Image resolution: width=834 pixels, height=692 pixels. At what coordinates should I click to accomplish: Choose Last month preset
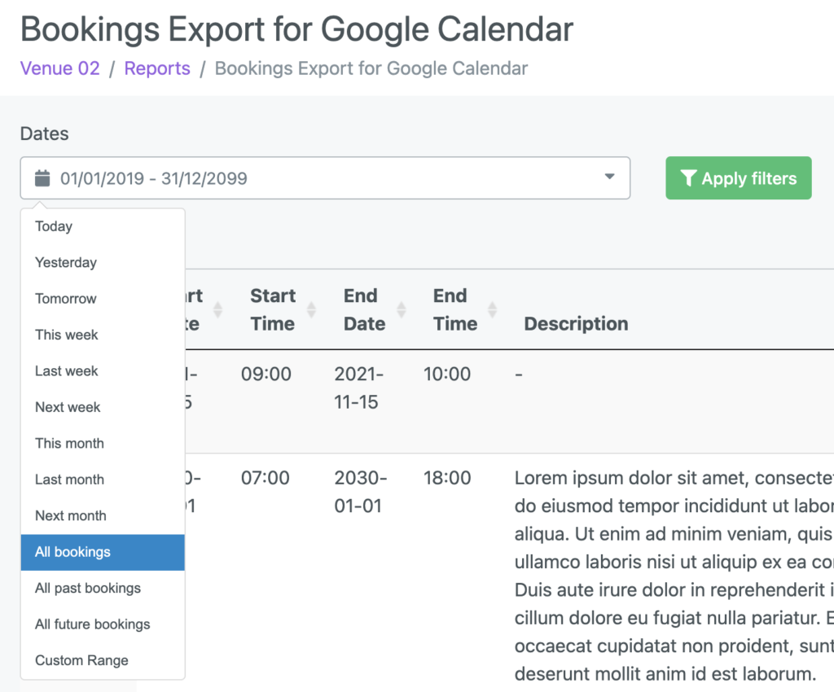103,480
